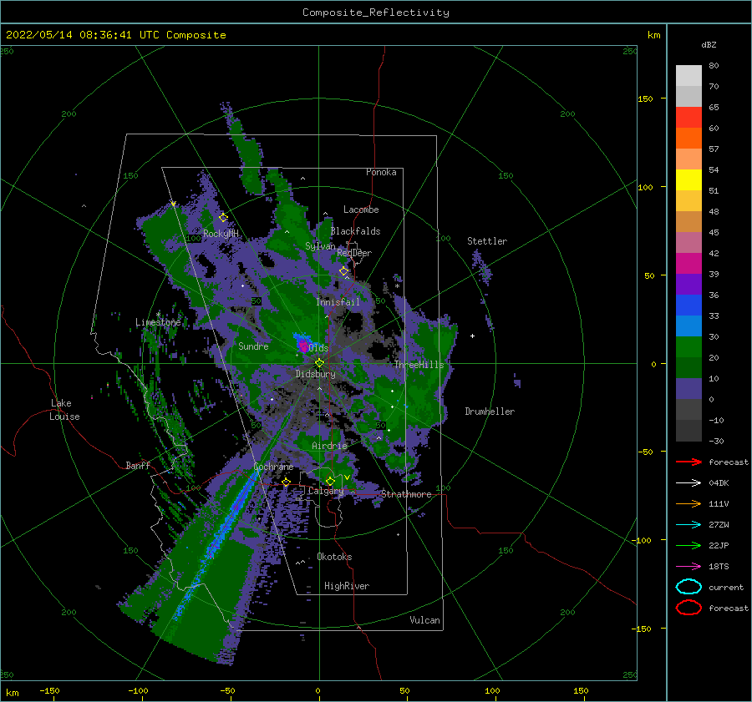This screenshot has height=702, width=752.
Task: Click the 100 tick on right km axis
Action: pos(646,187)
